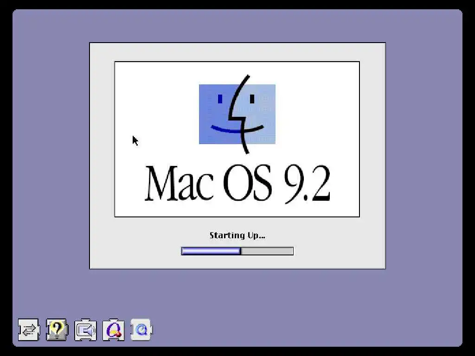475x356 pixels.
Task: Click the double-arrow networking extension icon
Action: (28, 330)
